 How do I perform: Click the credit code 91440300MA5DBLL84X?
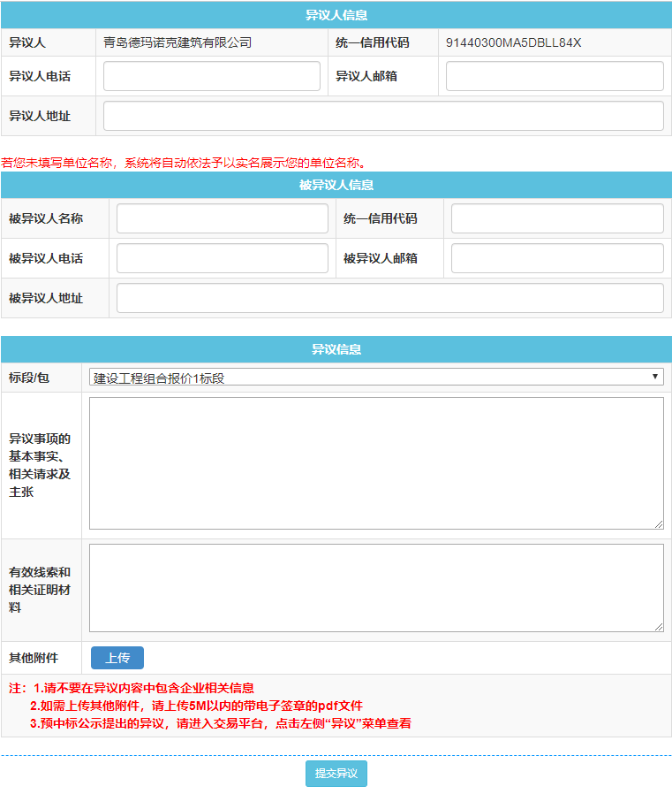click(513, 42)
